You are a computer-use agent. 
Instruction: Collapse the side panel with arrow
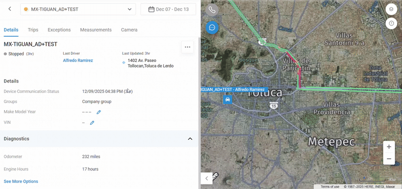click(207, 178)
